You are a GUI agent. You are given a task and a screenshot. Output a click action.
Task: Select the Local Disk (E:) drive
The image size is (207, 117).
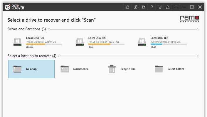162,42
